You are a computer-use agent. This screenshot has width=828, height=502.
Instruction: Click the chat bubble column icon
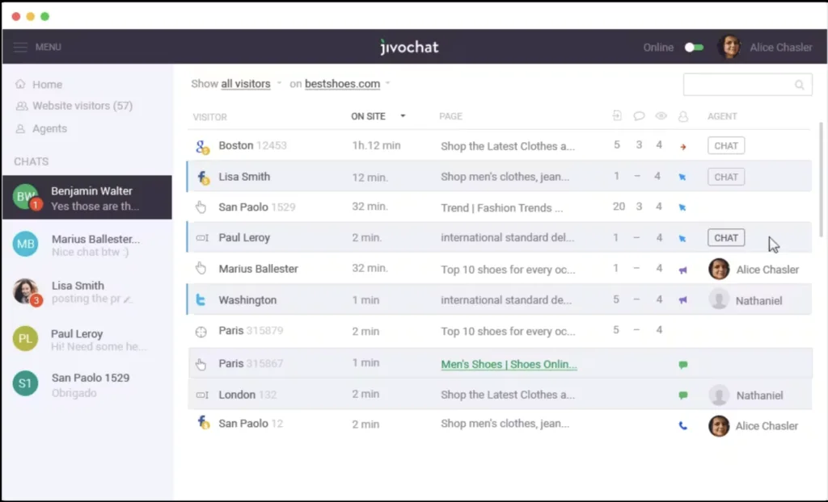click(639, 116)
